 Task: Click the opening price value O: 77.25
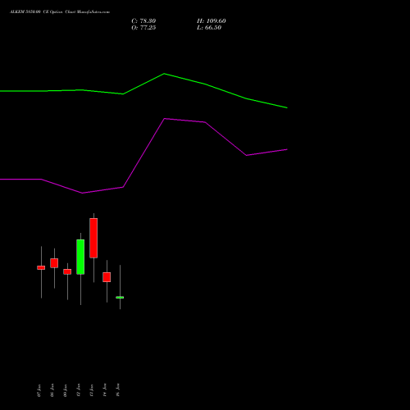click(x=143, y=28)
